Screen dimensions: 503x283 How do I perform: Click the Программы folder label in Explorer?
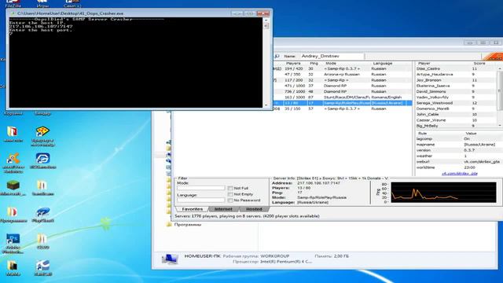tap(188, 225)
